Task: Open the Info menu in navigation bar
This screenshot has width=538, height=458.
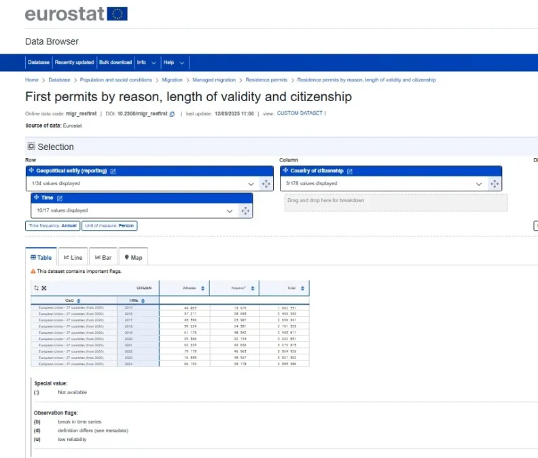Action: pos(145,62)
